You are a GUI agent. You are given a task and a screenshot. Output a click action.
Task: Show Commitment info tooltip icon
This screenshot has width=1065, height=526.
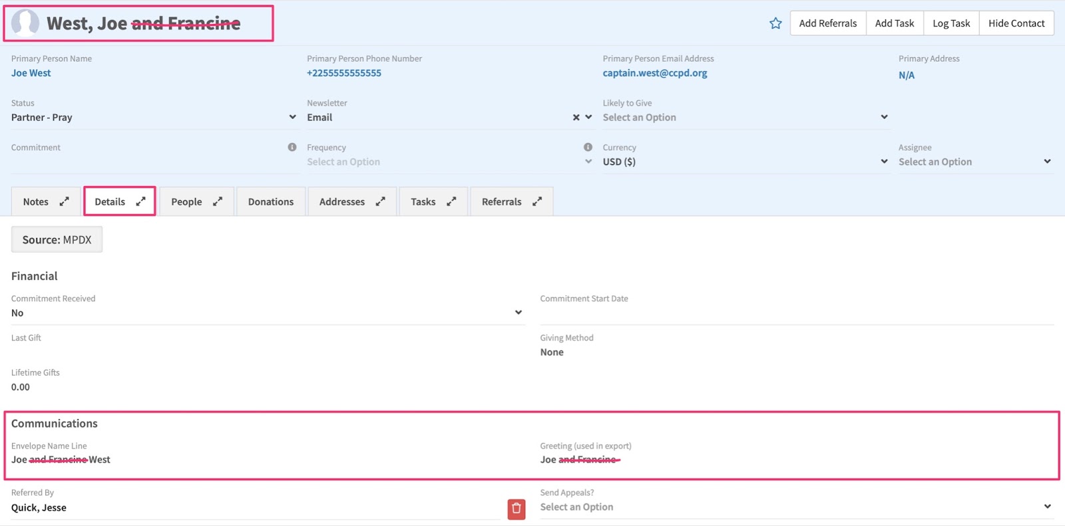[x=292, y=147]
